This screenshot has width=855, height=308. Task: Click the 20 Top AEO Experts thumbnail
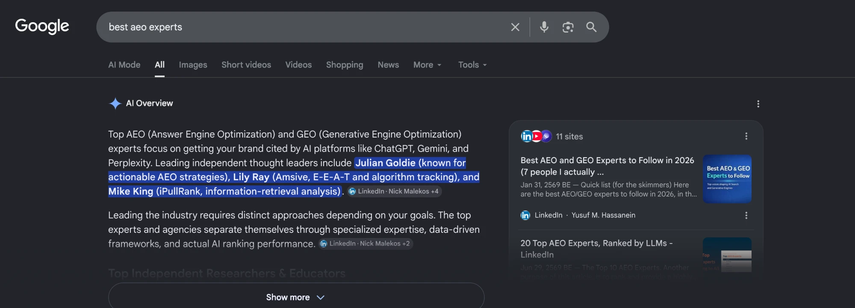(x=727, y=255)
